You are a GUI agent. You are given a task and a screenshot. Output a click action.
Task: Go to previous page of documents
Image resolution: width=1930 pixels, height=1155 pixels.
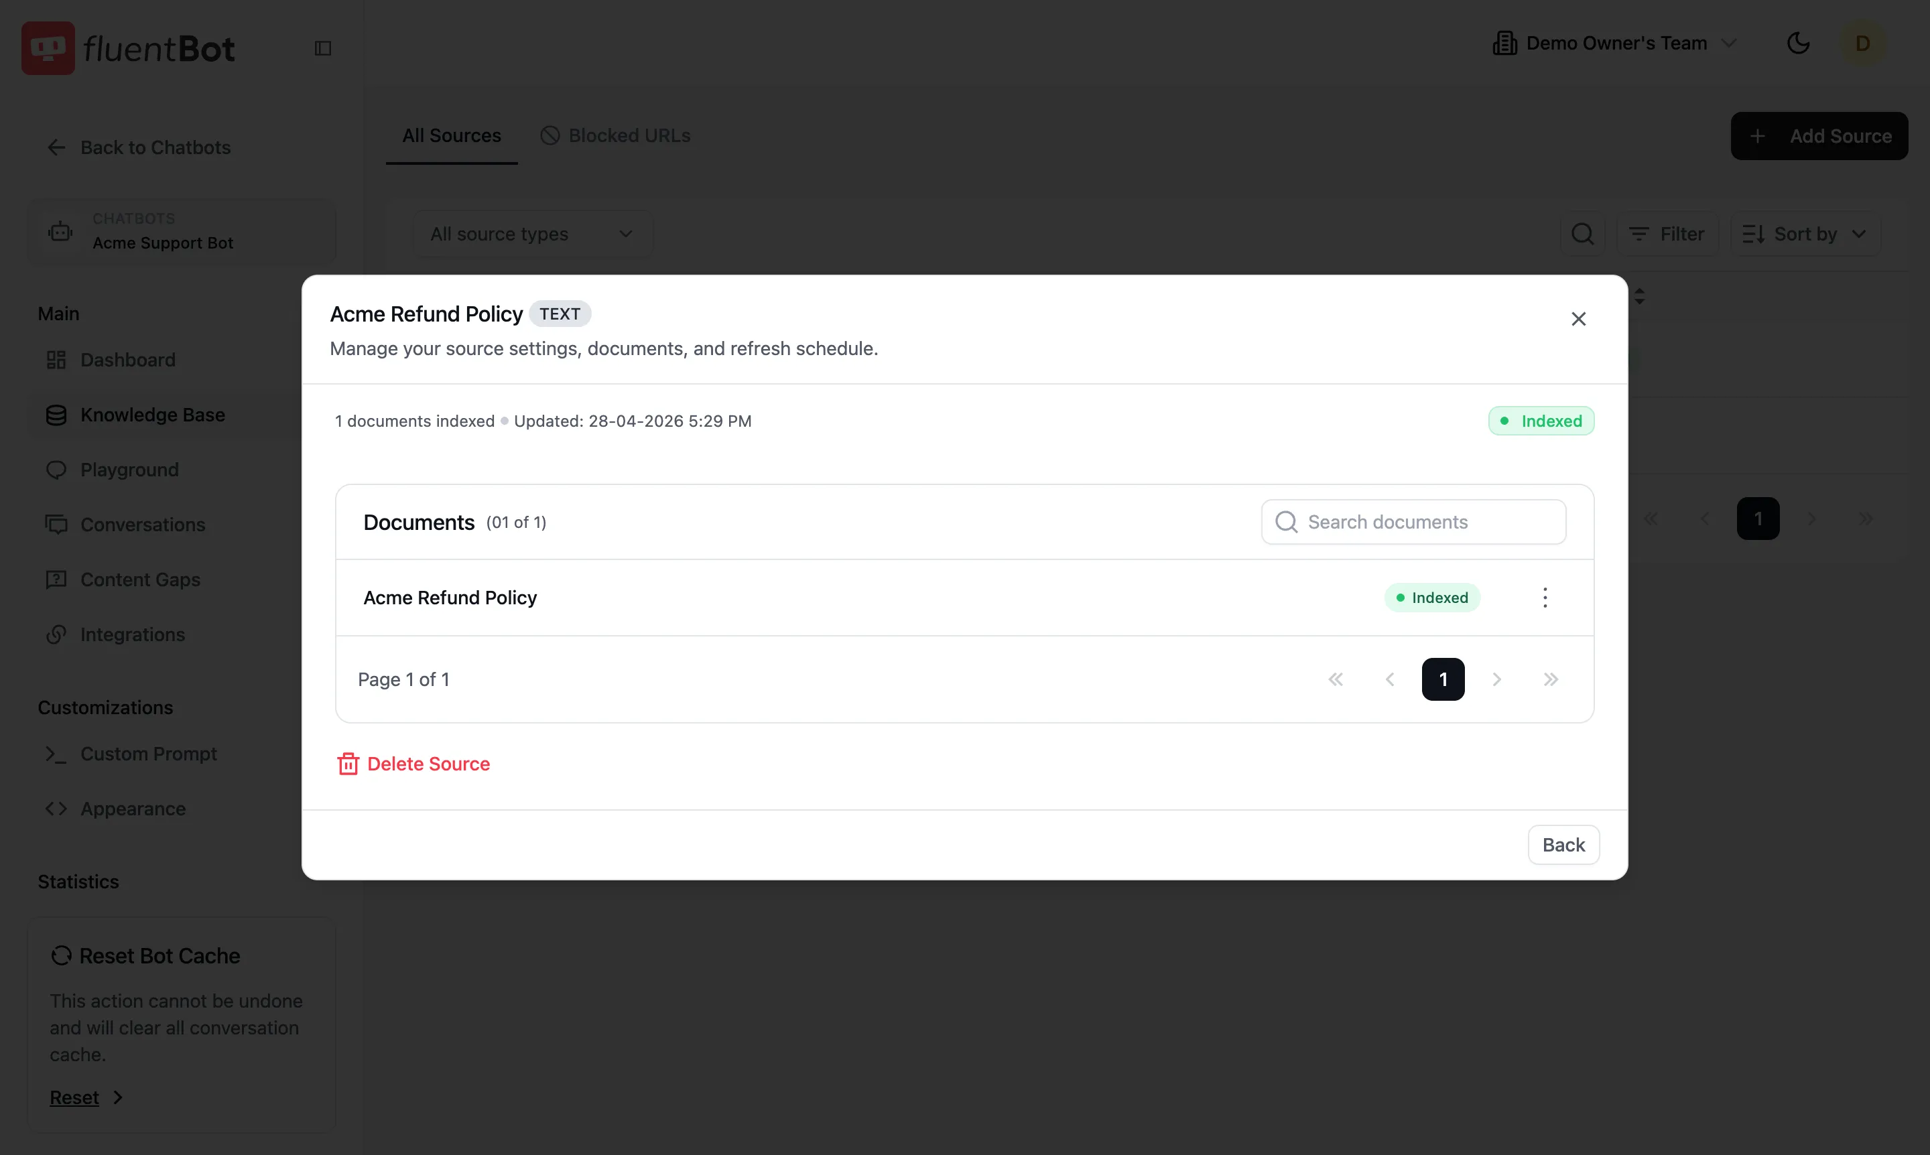coord(1390,679)
